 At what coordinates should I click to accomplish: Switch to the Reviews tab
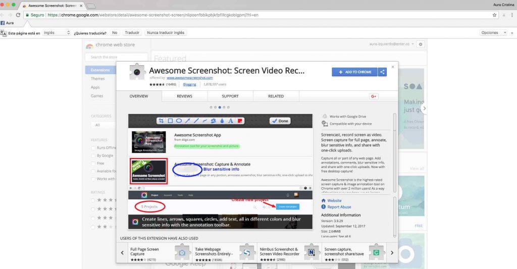click(184, 96)
